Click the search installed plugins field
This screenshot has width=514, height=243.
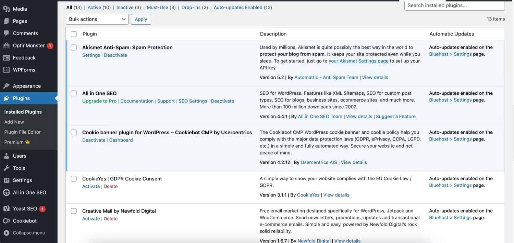click(x=455, y=5)
